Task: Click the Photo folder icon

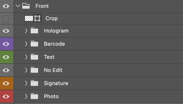Action: [34, 96]
